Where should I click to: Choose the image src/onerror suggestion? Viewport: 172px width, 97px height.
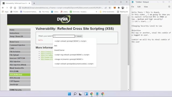coord(75,59)
